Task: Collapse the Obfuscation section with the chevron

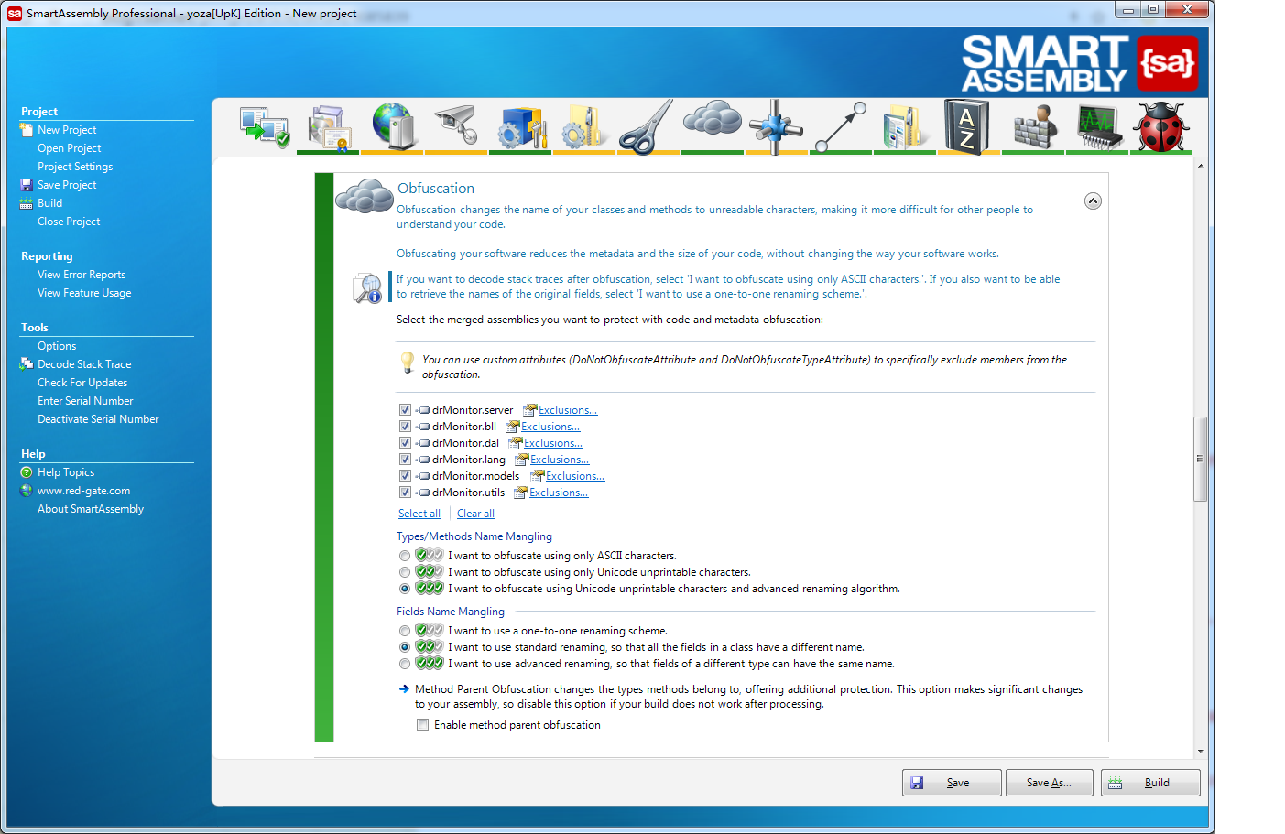Action: coord(1093,201)
